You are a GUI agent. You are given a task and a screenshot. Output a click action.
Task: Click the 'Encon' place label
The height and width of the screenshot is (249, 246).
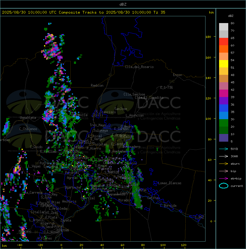point(177,75)
